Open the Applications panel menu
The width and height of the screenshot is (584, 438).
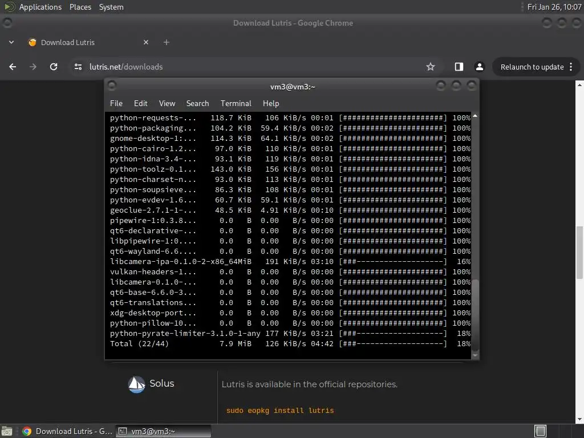(40, 7)
